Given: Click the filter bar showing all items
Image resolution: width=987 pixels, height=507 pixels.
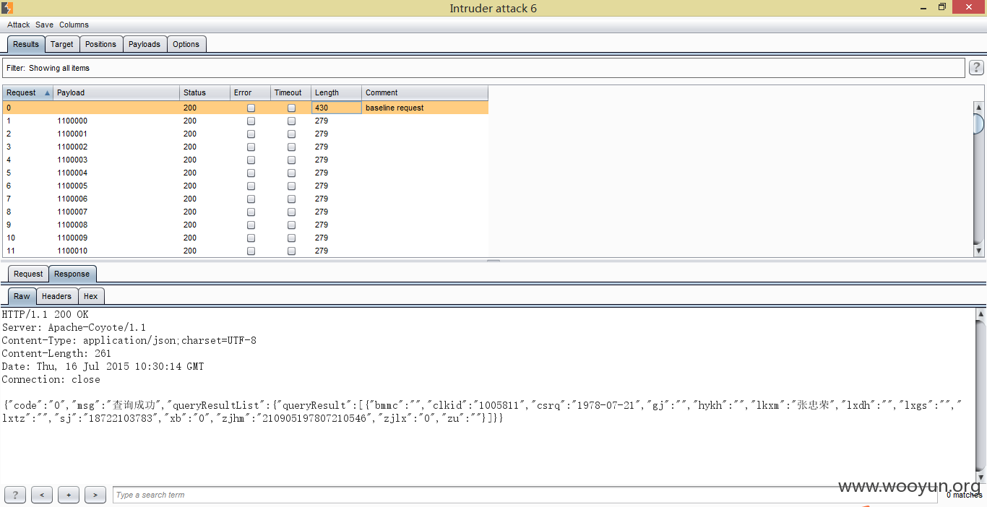Looking at the screenshot, I should tap(483, 68).
